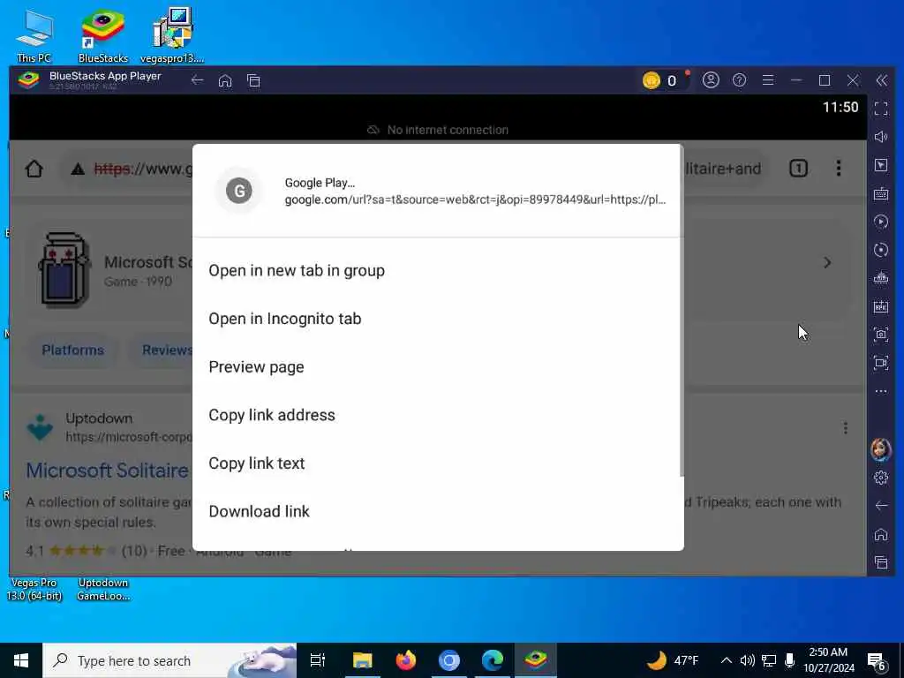The image size is (904, 678).
Task: Open recent apps icon in title bar
Action: coord(253,80)
